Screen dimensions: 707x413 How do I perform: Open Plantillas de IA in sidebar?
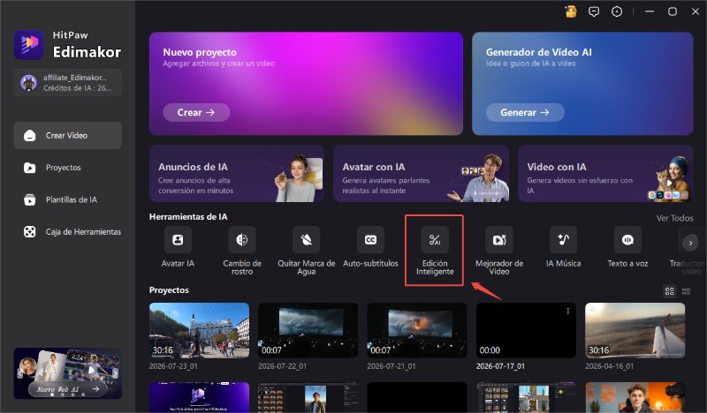click(x=68, y=199)
